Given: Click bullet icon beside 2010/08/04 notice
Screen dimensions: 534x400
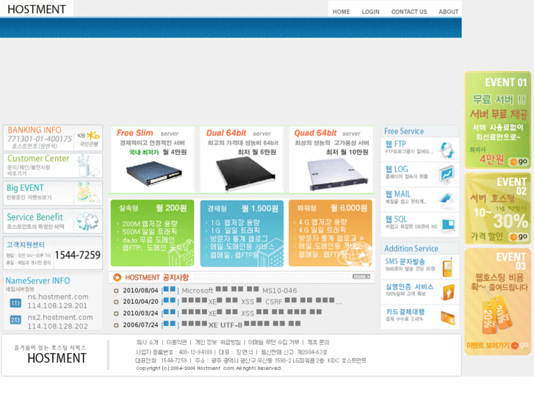Looking at the screenshot, I should (x=116, y=291).
